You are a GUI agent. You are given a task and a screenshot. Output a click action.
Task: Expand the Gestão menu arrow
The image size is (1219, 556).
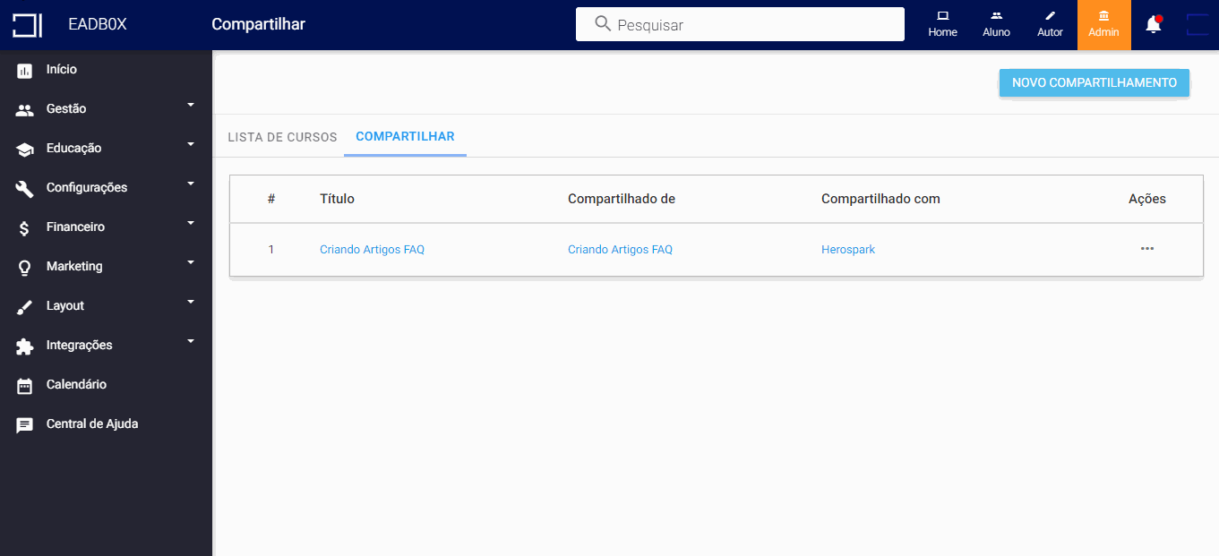pyautogui.click(x=191, y=105)
